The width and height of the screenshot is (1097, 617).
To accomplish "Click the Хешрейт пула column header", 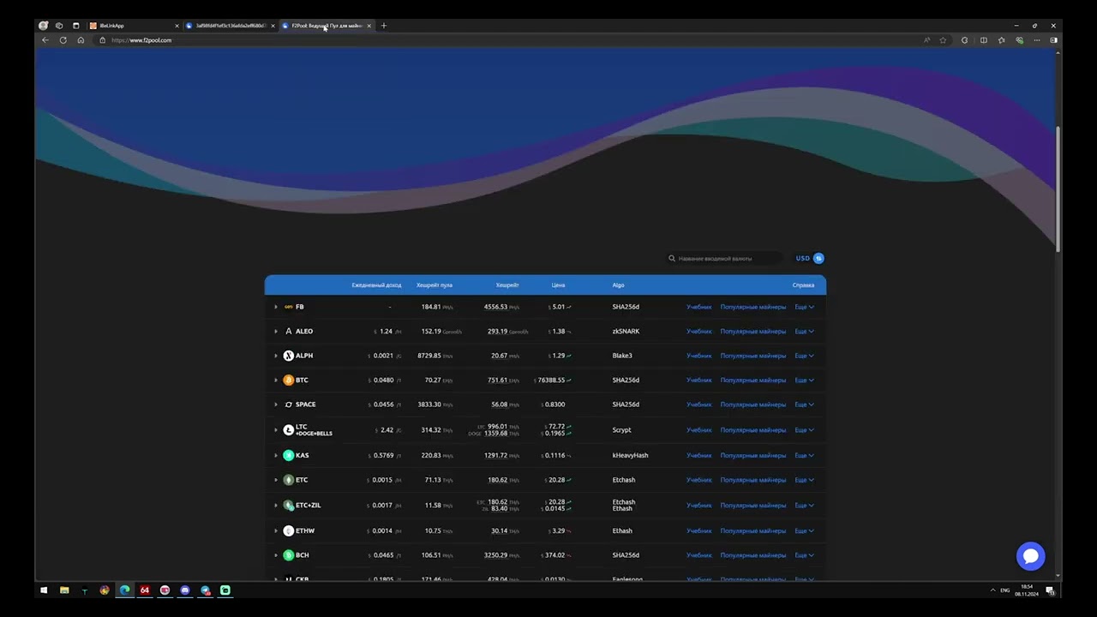I will pyautogui.click(x=435, y=285).
